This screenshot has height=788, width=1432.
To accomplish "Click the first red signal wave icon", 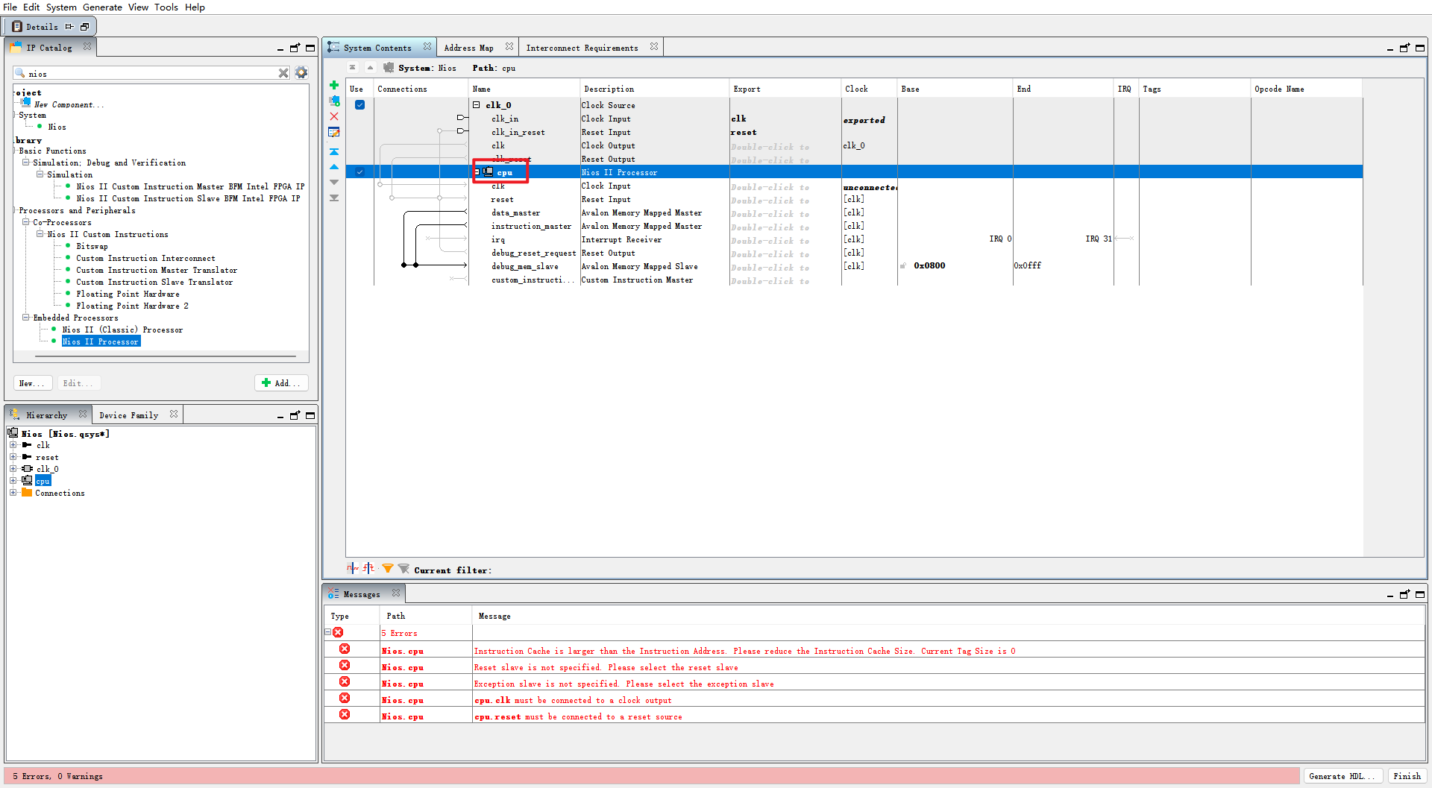I will pyautogui.click(x=353, y=569).
